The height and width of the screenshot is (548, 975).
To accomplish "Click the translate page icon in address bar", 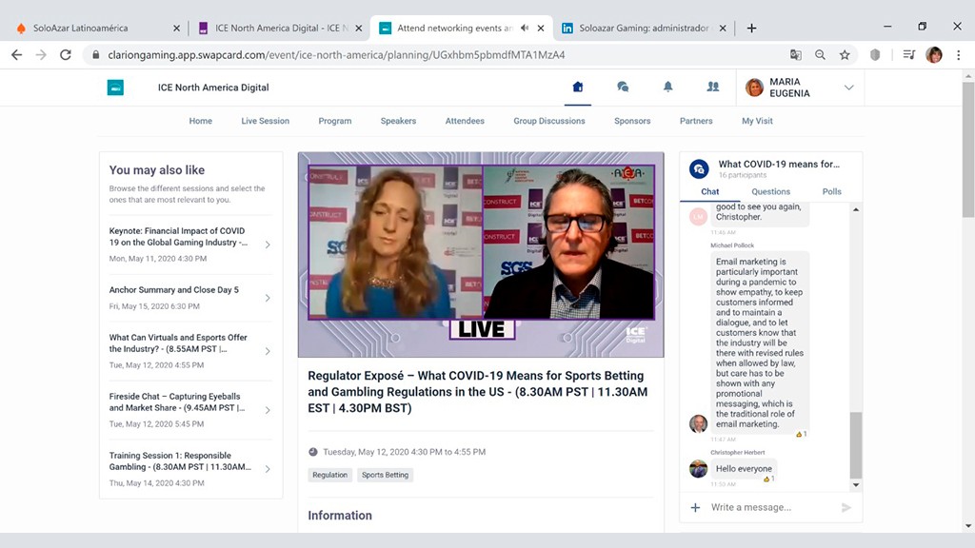I will coord(796,54).
